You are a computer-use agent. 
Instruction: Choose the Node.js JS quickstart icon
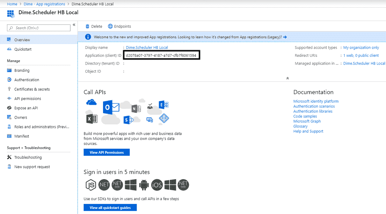coord(91,185)
